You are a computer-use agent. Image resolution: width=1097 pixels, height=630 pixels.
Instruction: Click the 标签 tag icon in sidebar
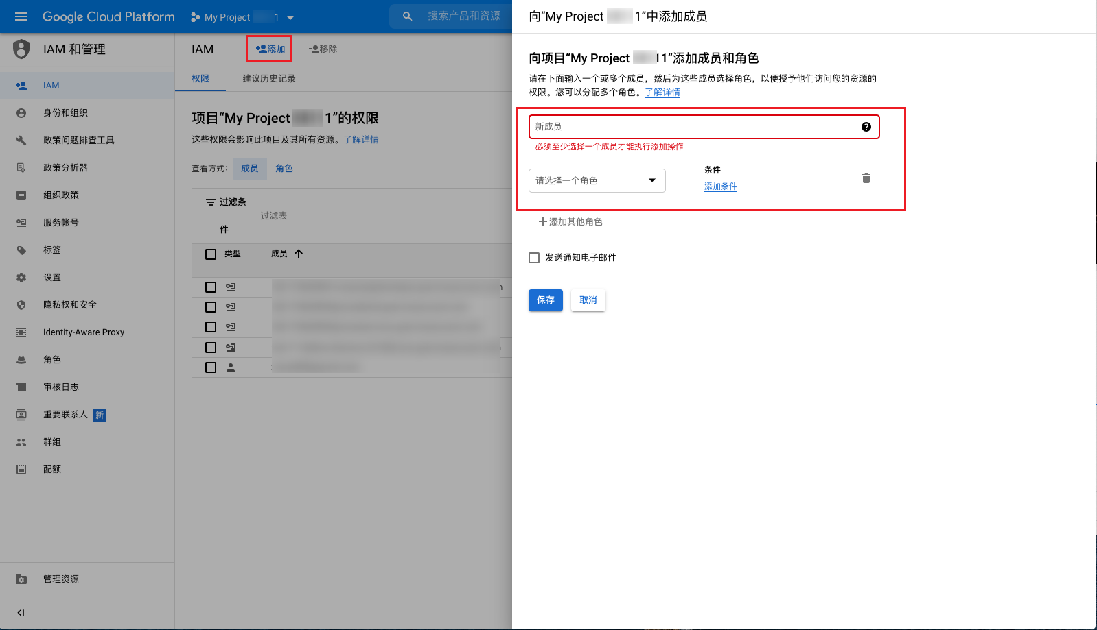[21, 250]
